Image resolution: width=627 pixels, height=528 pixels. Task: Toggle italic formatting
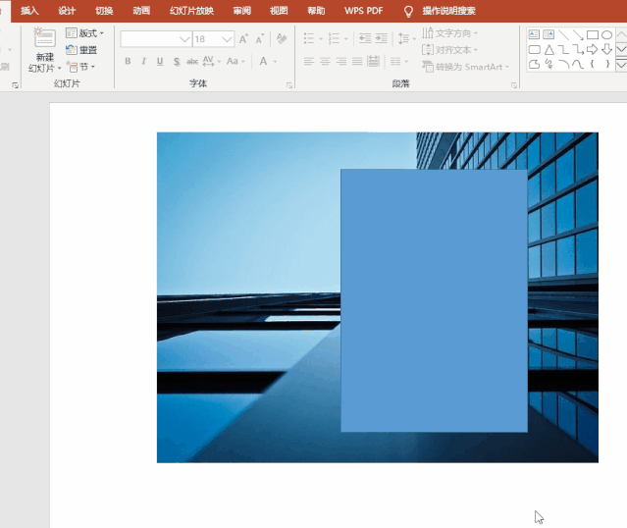point(144,62)
